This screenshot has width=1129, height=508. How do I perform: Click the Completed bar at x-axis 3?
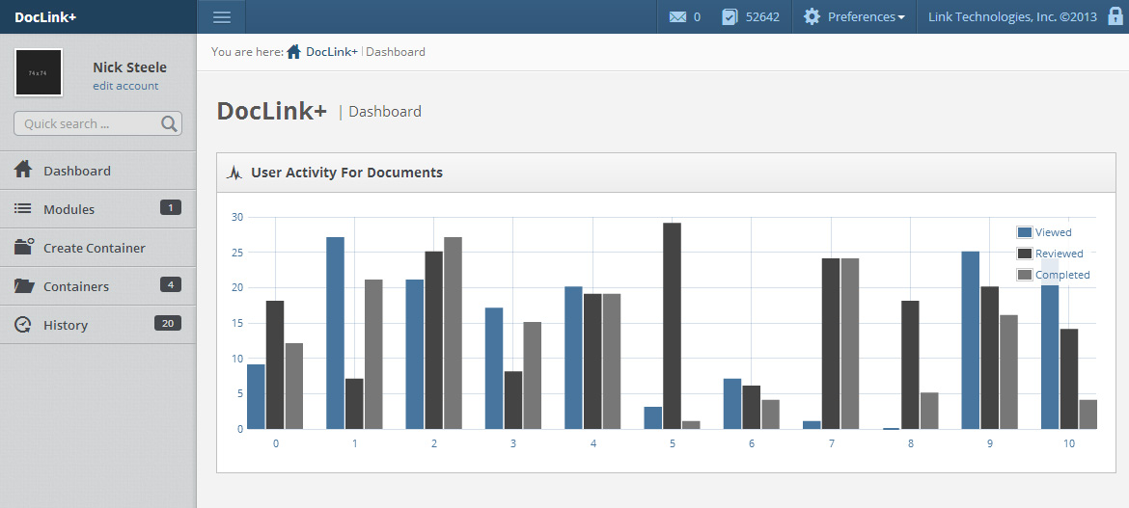coord(532,376)
